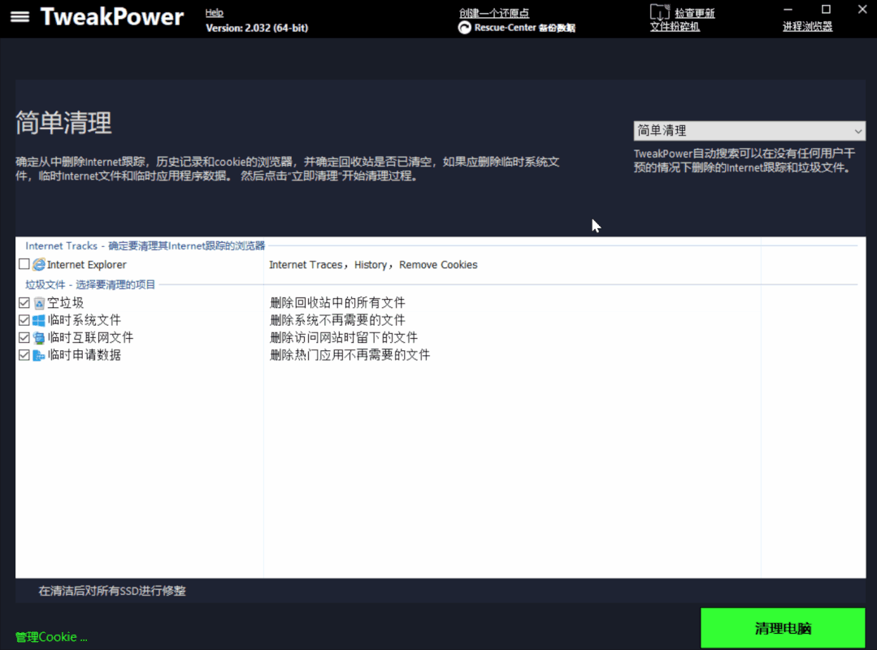Click the dropdown arrow on the cleanup selector
Image resolution: width=877 pixels, height=650 pixels.
858,131
